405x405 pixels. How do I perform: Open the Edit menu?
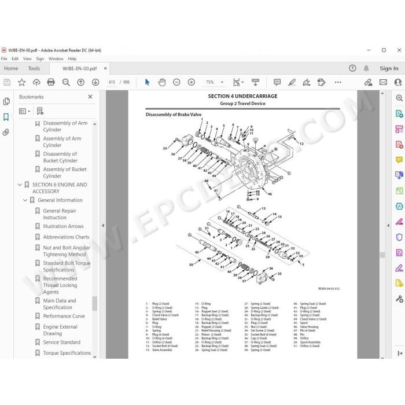15,58
